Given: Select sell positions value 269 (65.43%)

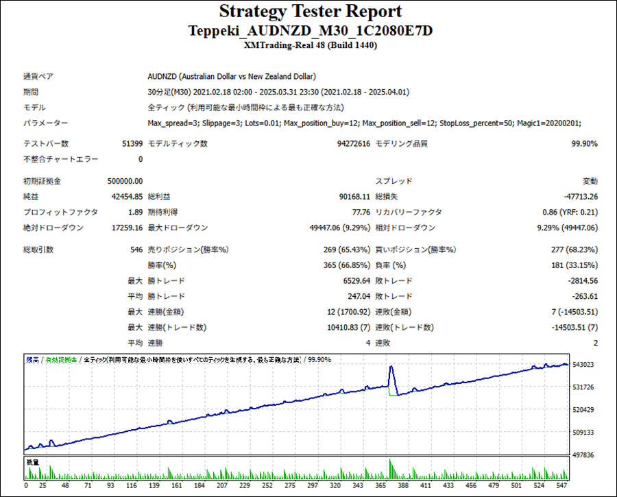Looking at the screenshot, I should tap(347, 250).
